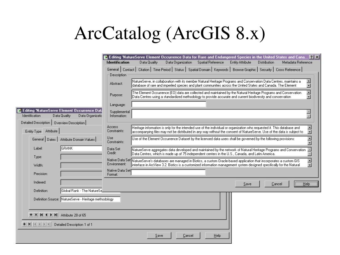Click the Label field containing GRANK
The width and height of the screenshot is (340, 255).
click(81, 148)
